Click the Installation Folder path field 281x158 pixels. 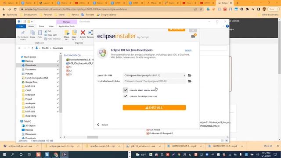pyautogui.click(x=154, y=81)
